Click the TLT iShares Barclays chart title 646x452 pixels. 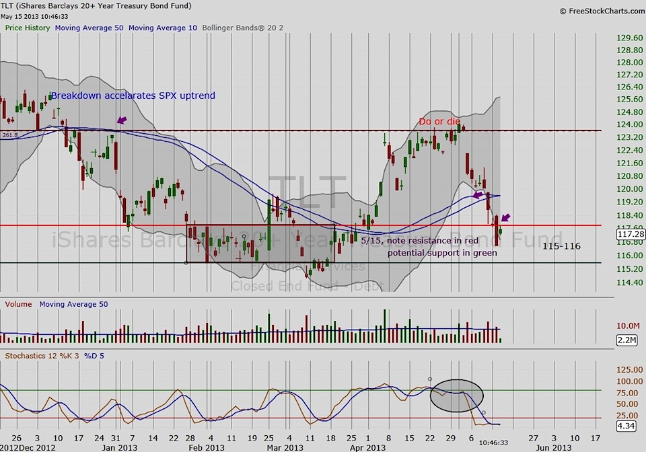pyautogui.click(x=96, y=6)
